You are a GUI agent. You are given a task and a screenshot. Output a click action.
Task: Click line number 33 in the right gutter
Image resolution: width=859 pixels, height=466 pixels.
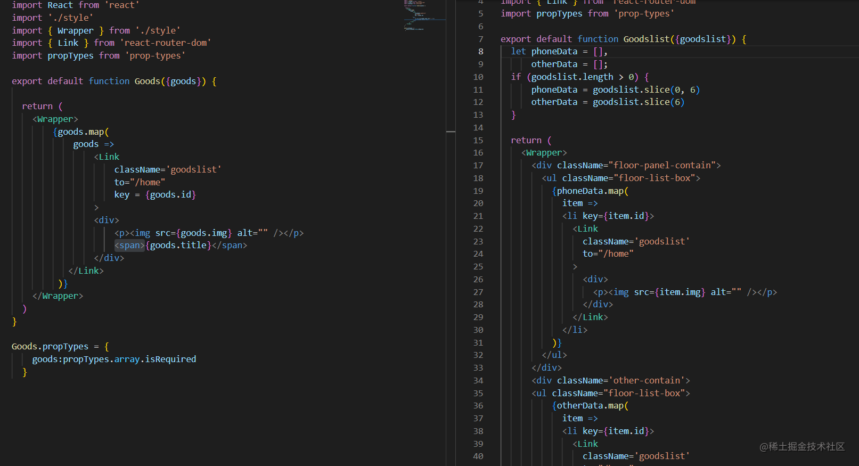coord(478,367)
